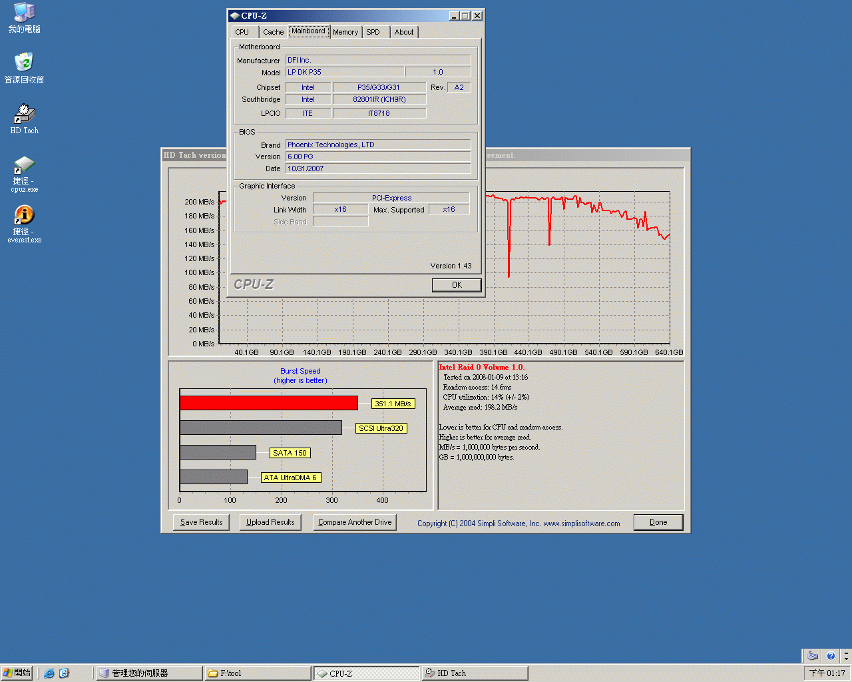The image size is (852, 682).
Task: Open the SPD tab
Action: click(x=373, y=32)
